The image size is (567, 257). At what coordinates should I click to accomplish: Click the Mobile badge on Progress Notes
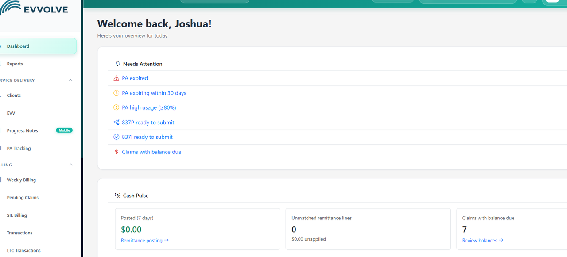(64, 130)
